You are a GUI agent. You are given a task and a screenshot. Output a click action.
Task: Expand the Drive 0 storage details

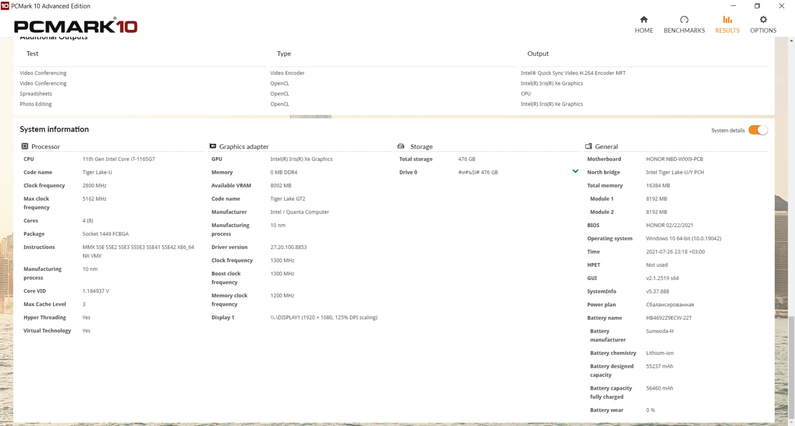[575, 171]
